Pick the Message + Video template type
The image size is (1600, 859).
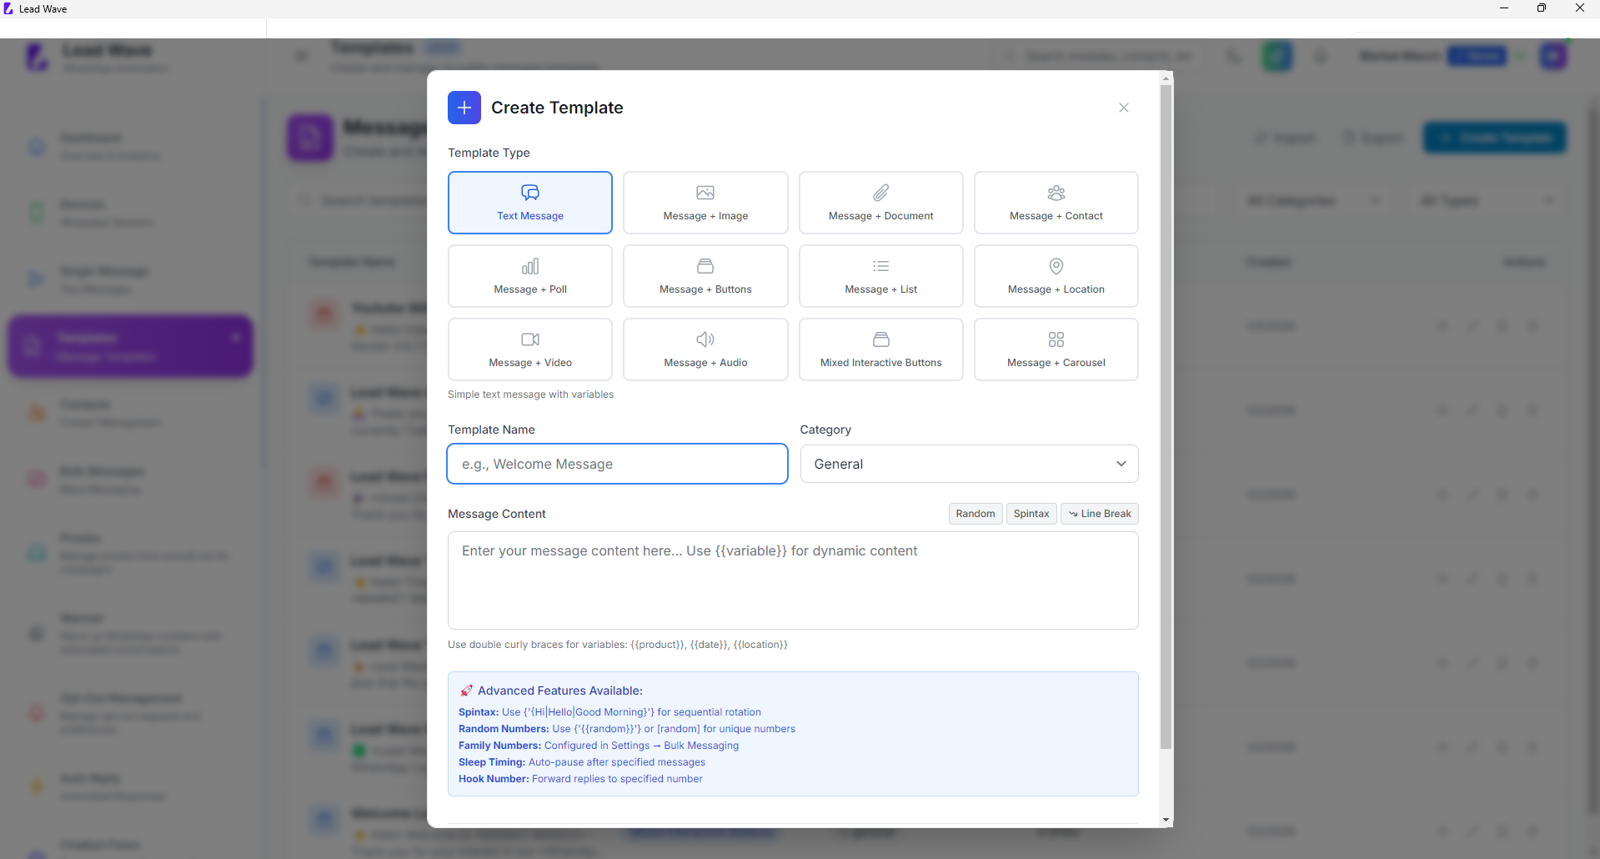[x=529, y=349]
